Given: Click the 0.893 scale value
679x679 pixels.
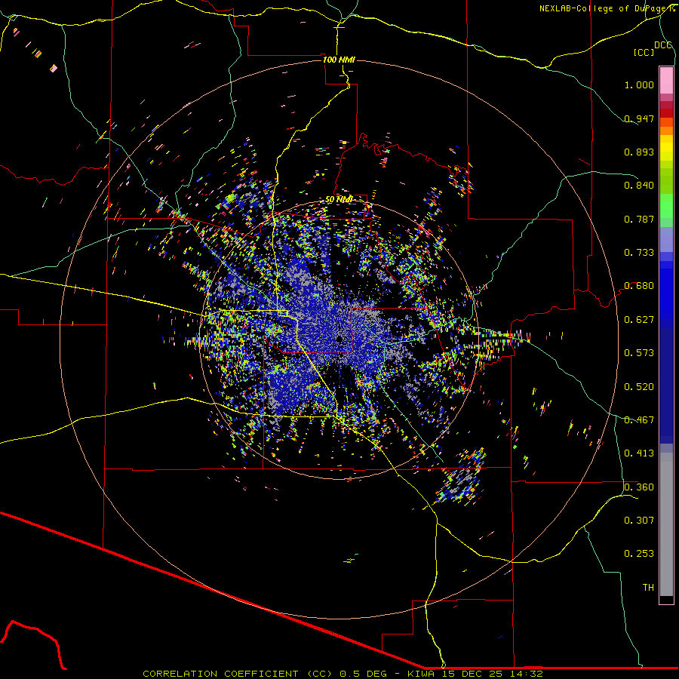Looking at the screenshot, I should click(639, 152).
